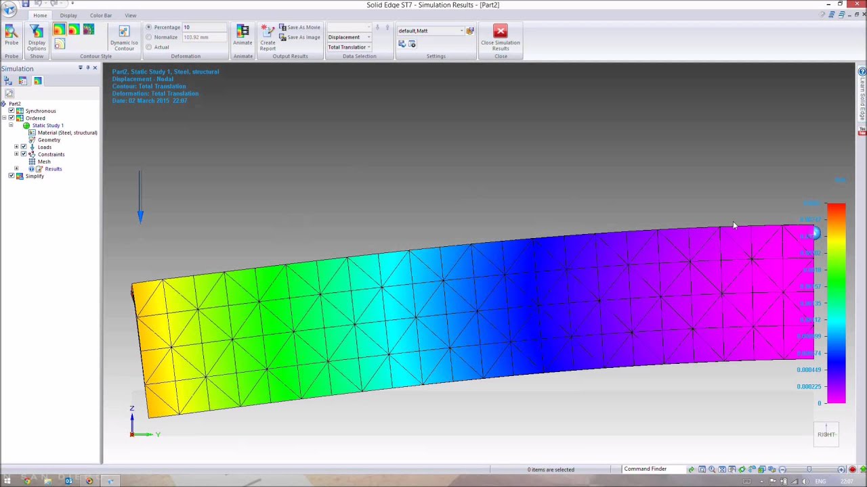This screenshot has height=487, width=867.
Task: Click the Rotate view status bar icon
Action: tap(742, 469)
